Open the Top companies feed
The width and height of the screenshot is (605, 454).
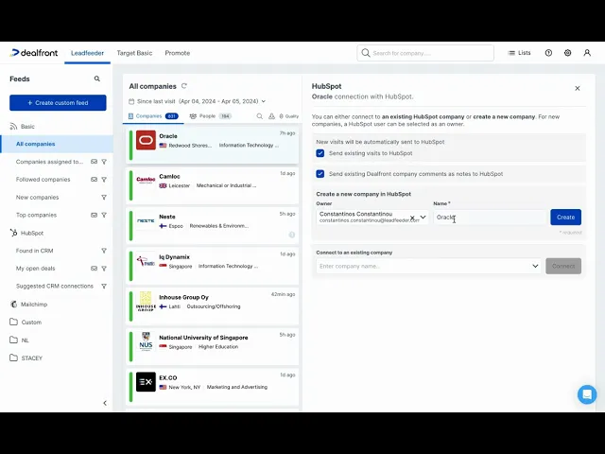point(36,215)
